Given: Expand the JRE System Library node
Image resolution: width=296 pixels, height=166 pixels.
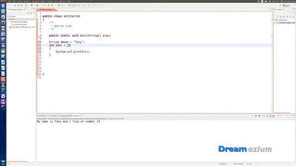Looking at the screenshot, I should click(x=9, y=27).
